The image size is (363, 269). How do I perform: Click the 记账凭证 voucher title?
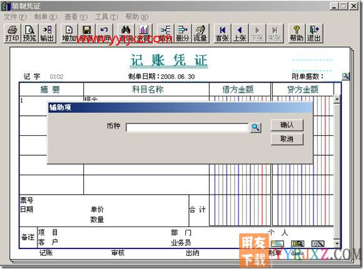point(169,61)
